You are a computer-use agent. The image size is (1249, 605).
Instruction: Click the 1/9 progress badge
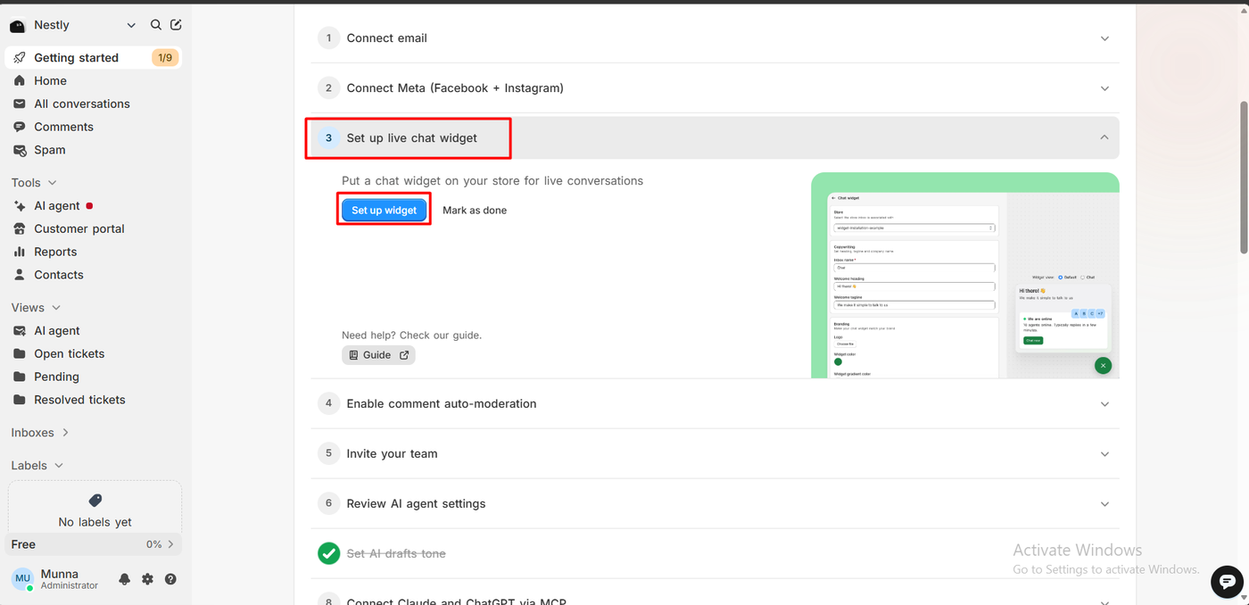click(x=165, y=58)
